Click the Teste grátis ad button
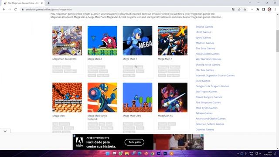Image resolution: width=279 pixels, height=157 pixels. (x=134, y=142)
